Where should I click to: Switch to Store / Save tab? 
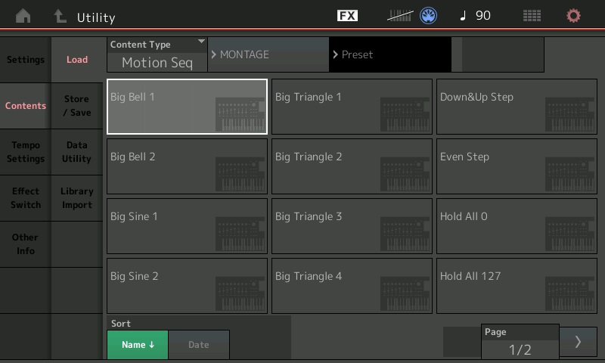[x=77, y=106]
